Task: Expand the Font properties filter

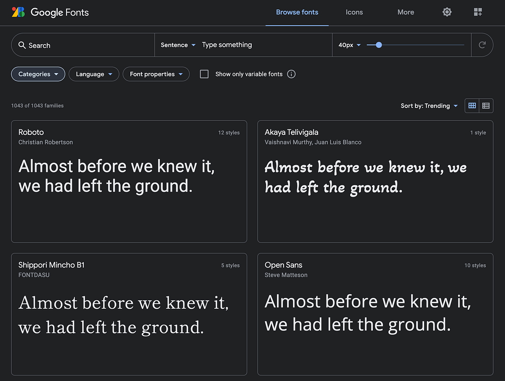Action: [x=156, y=74]
